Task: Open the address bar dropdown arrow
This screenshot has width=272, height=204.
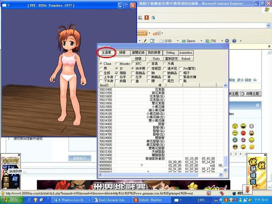Action: point(268,26)
